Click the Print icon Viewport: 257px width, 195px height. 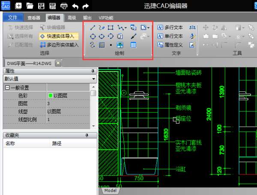64,6
